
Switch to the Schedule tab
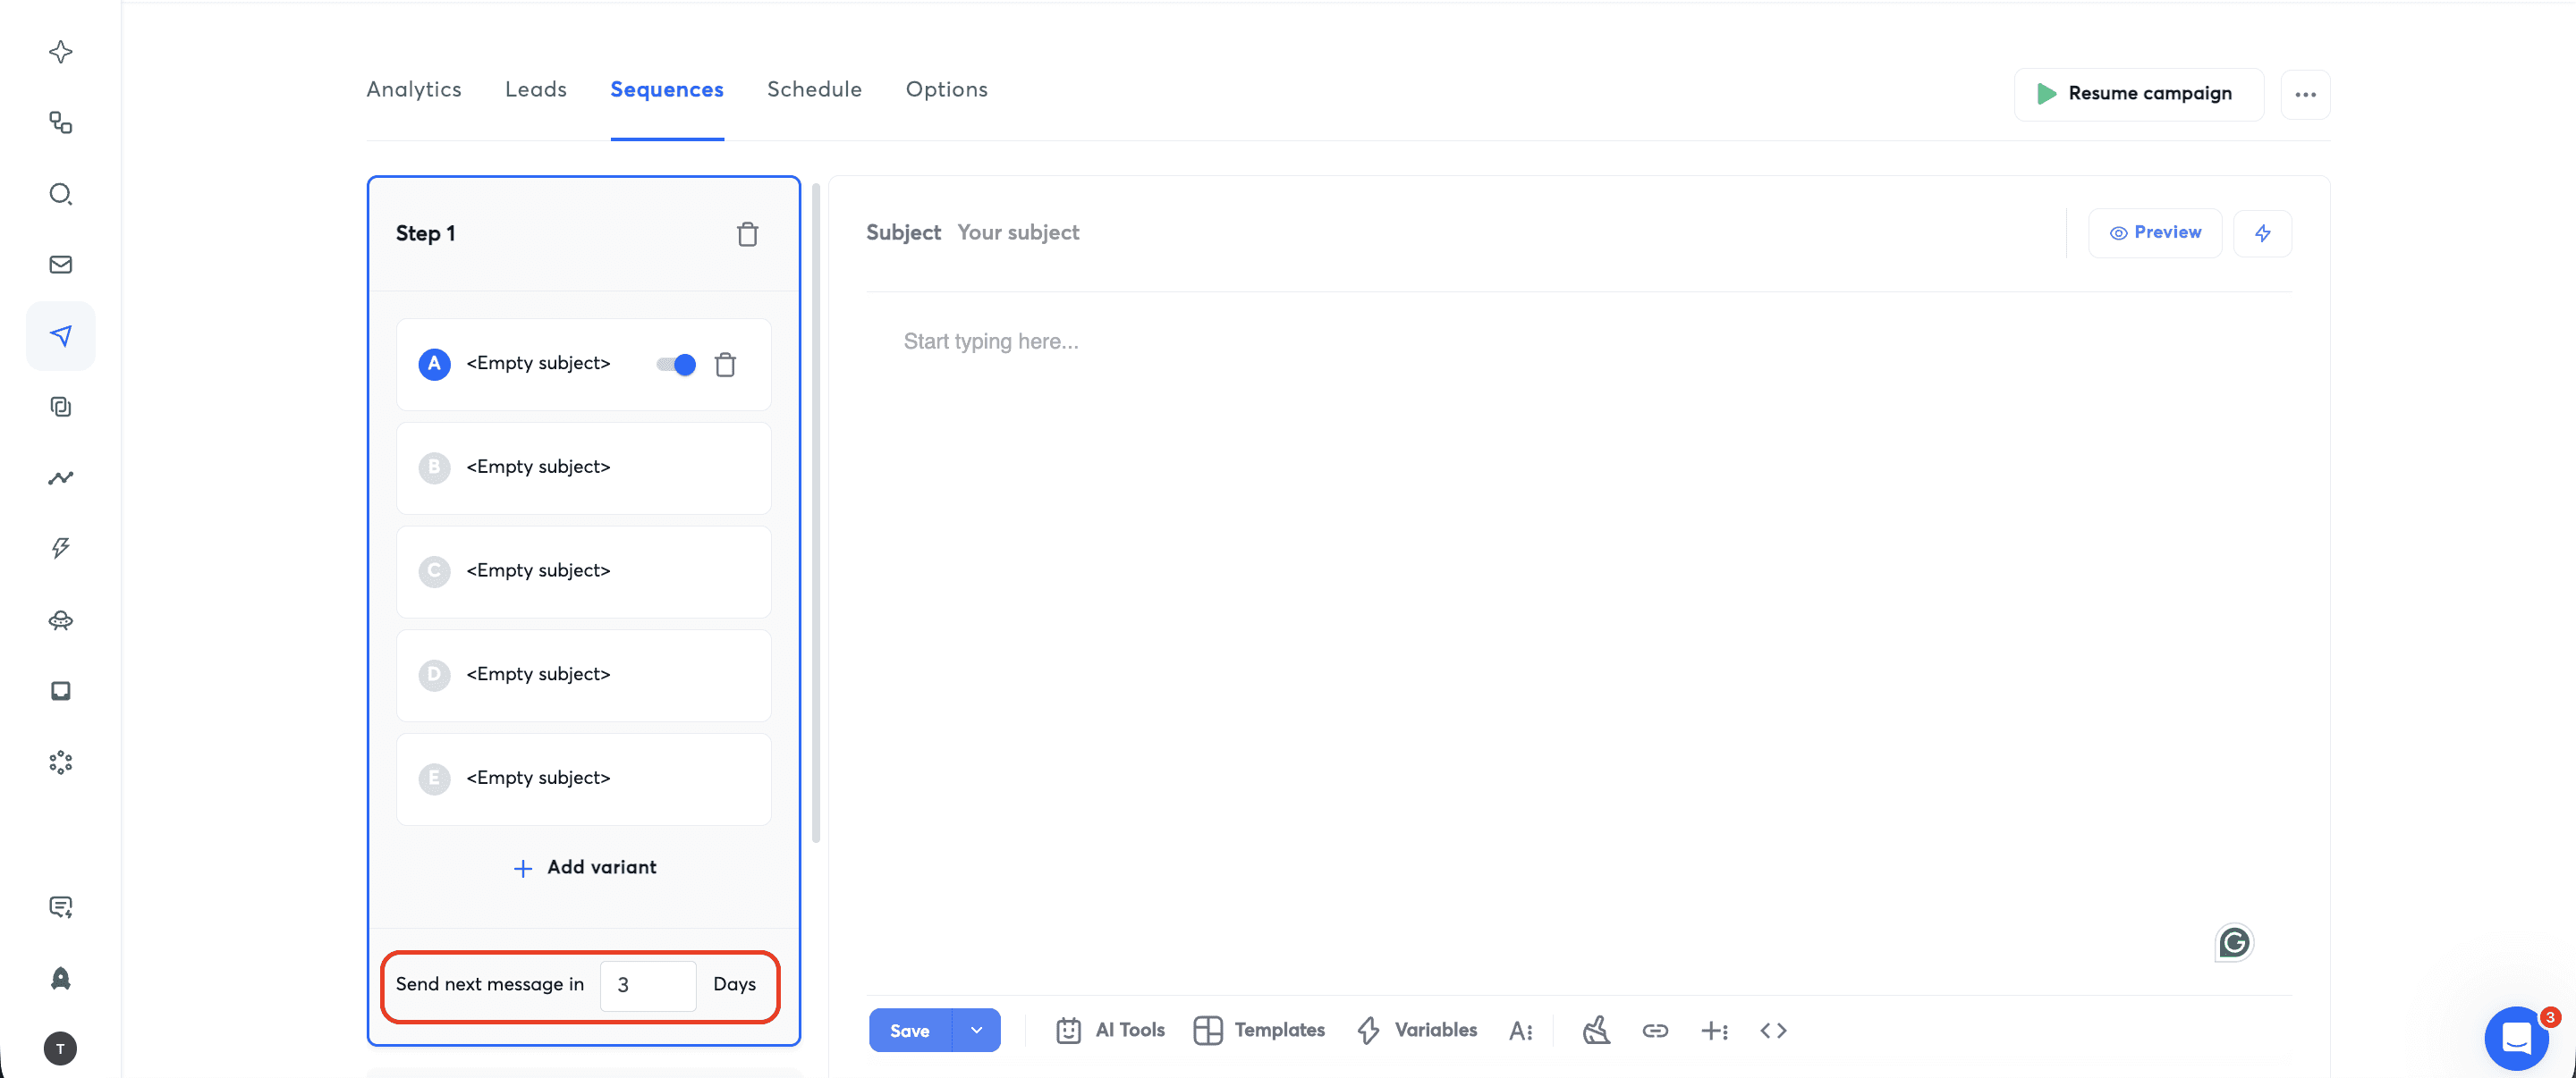(x=814, y=88)
